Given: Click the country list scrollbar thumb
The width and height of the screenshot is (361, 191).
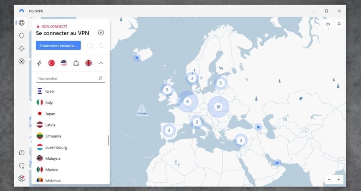Looking at the screenshot, I should coord(108,140).
